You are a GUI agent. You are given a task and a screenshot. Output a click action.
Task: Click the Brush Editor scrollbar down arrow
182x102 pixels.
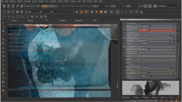pyautogui.click(x=177, y=78)
